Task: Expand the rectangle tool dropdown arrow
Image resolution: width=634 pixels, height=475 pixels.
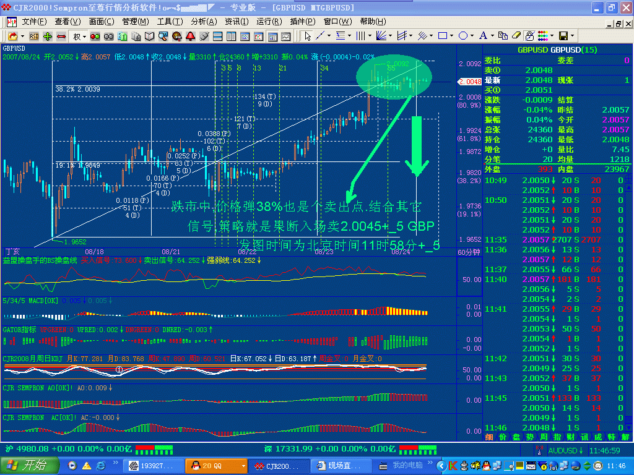Action: 451,36
